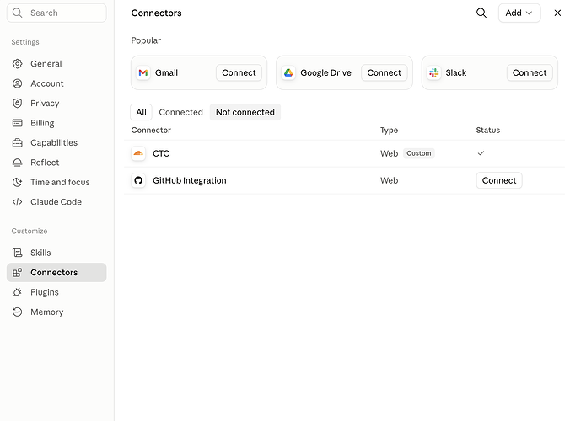Open the Add dropdown menu
Screen dimensions: 570x421
pyautogui.click(x=519, y=13)
